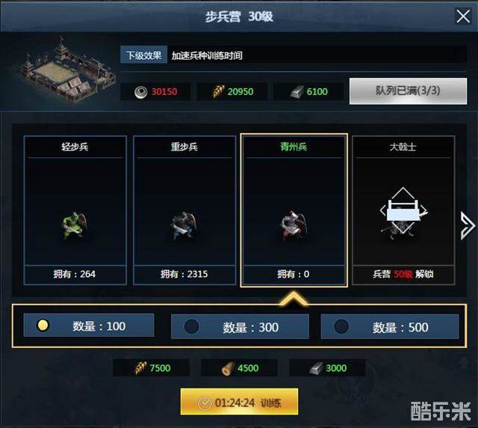Click the wood log training cost icon
The image size is (478, 428).
tap(228, 368)
